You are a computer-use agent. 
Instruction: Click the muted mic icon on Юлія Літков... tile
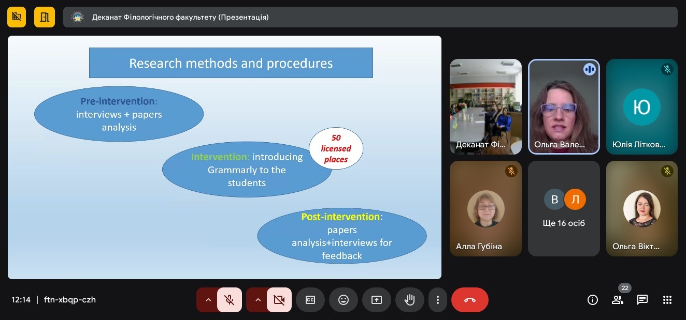pyautogui.click(x=667, y=69)
